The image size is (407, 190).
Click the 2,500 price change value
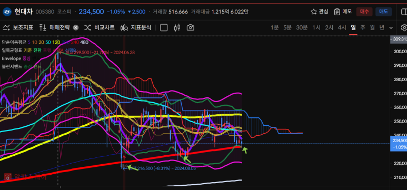pyautogui.click(x=136, y=12)
